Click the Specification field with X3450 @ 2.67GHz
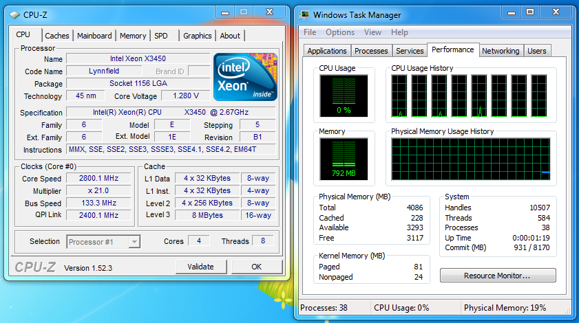This screenshot has height=323, width=579. (x=171, y=112)
